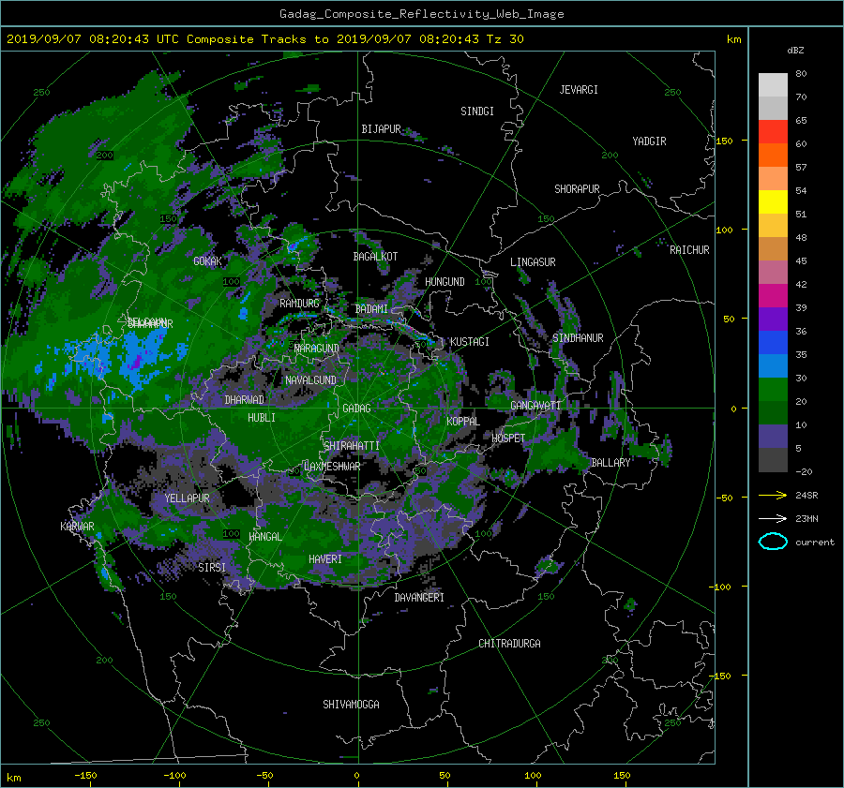Click the 'YADGIR' city label
The width and height of the screenshot is (844, 788).
click(649, 141)
